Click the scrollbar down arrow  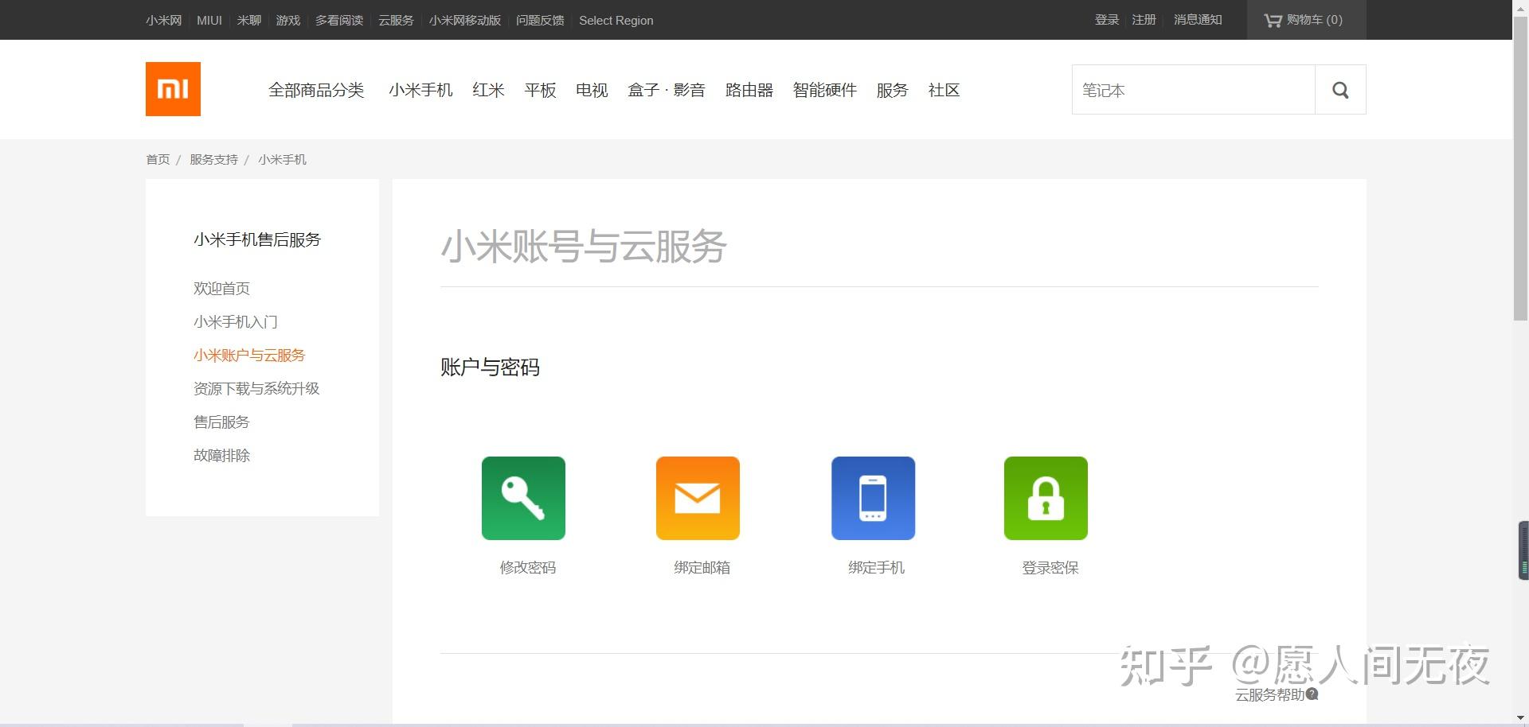click(1520, 719)
